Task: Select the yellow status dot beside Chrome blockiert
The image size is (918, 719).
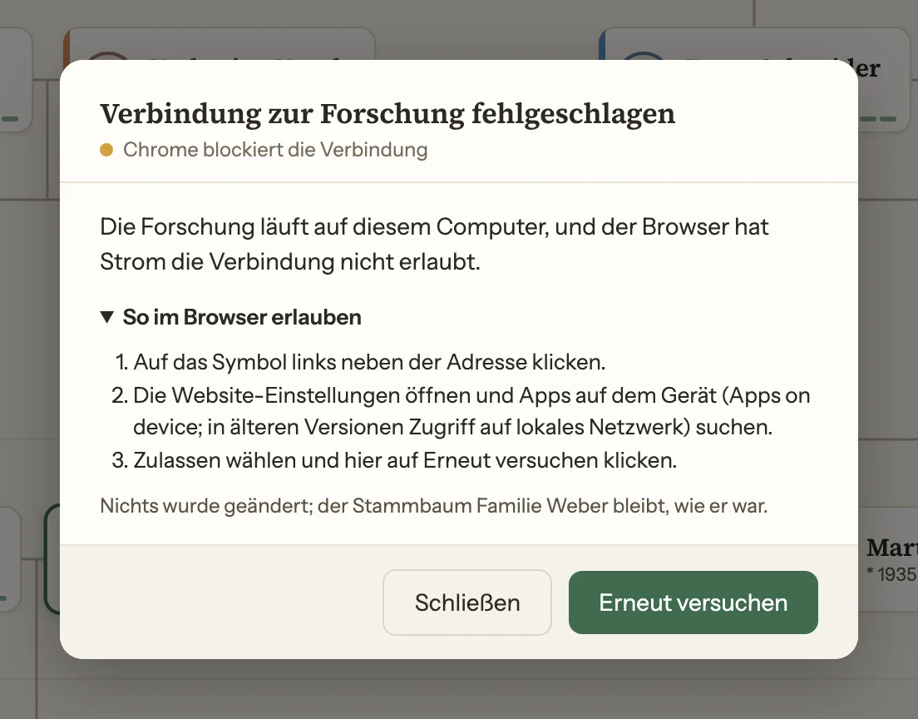Action: 106,150
